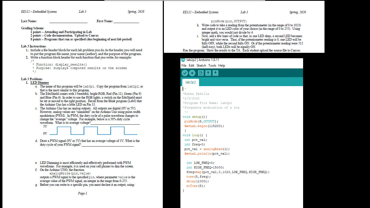Click the Ruben Padilla author comment
Viewport: 370px width, 208px height.
click(196, 94)
